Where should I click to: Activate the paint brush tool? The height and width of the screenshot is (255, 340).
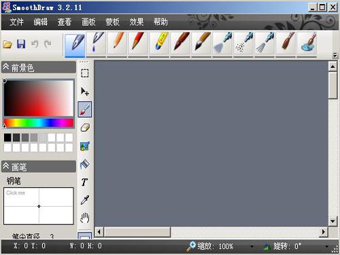[85, 109]
